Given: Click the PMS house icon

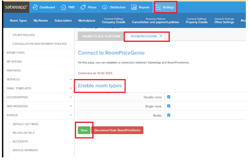Looking at the screenshot, I should (x=64, y=7).
